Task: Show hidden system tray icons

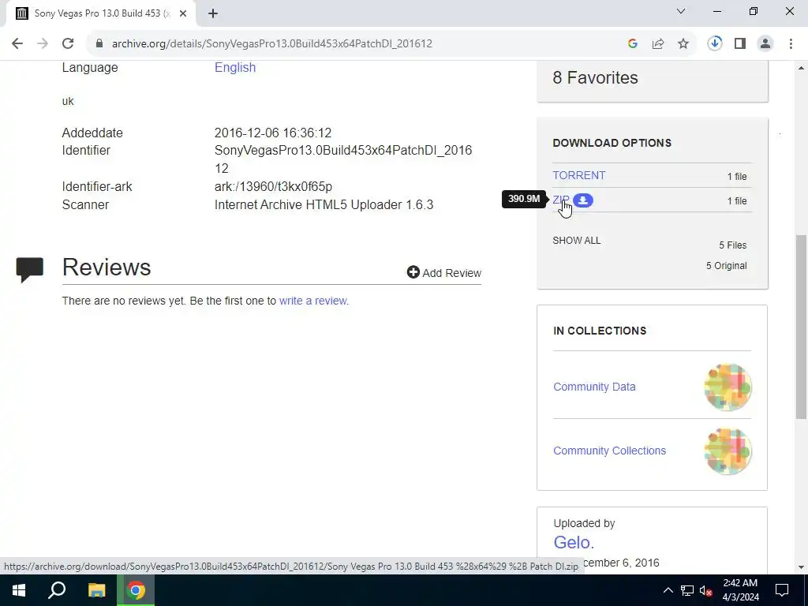Action: 668,590
